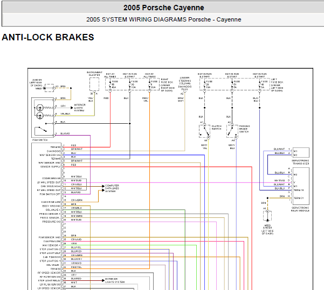Select the upper LED symbol in PSM switch
The width and height of the screenshot is (324, 290).
click(x=40, y=108)
